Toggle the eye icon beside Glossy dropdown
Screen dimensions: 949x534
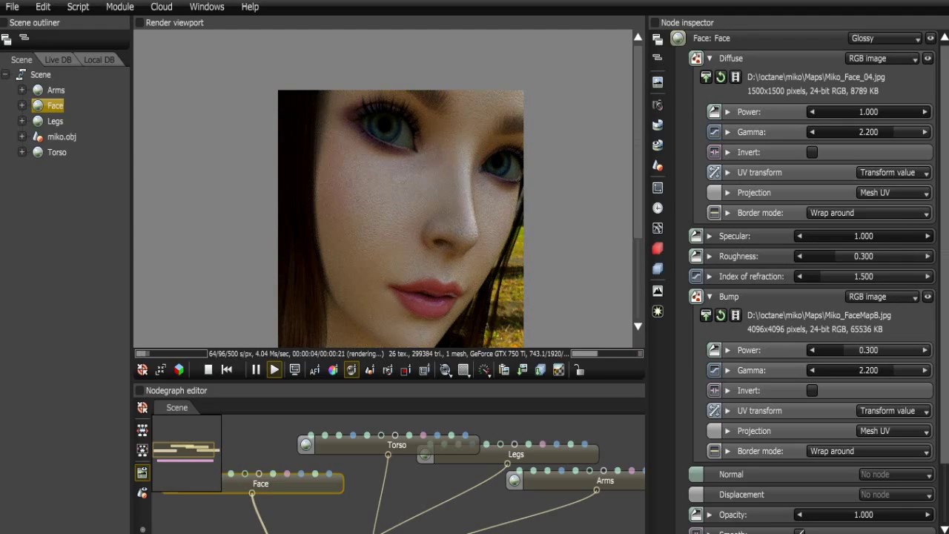click(930, 39)
